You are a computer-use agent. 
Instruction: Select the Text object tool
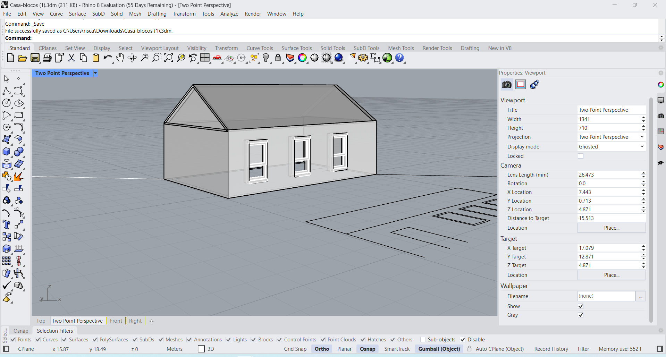click(7, 225)
